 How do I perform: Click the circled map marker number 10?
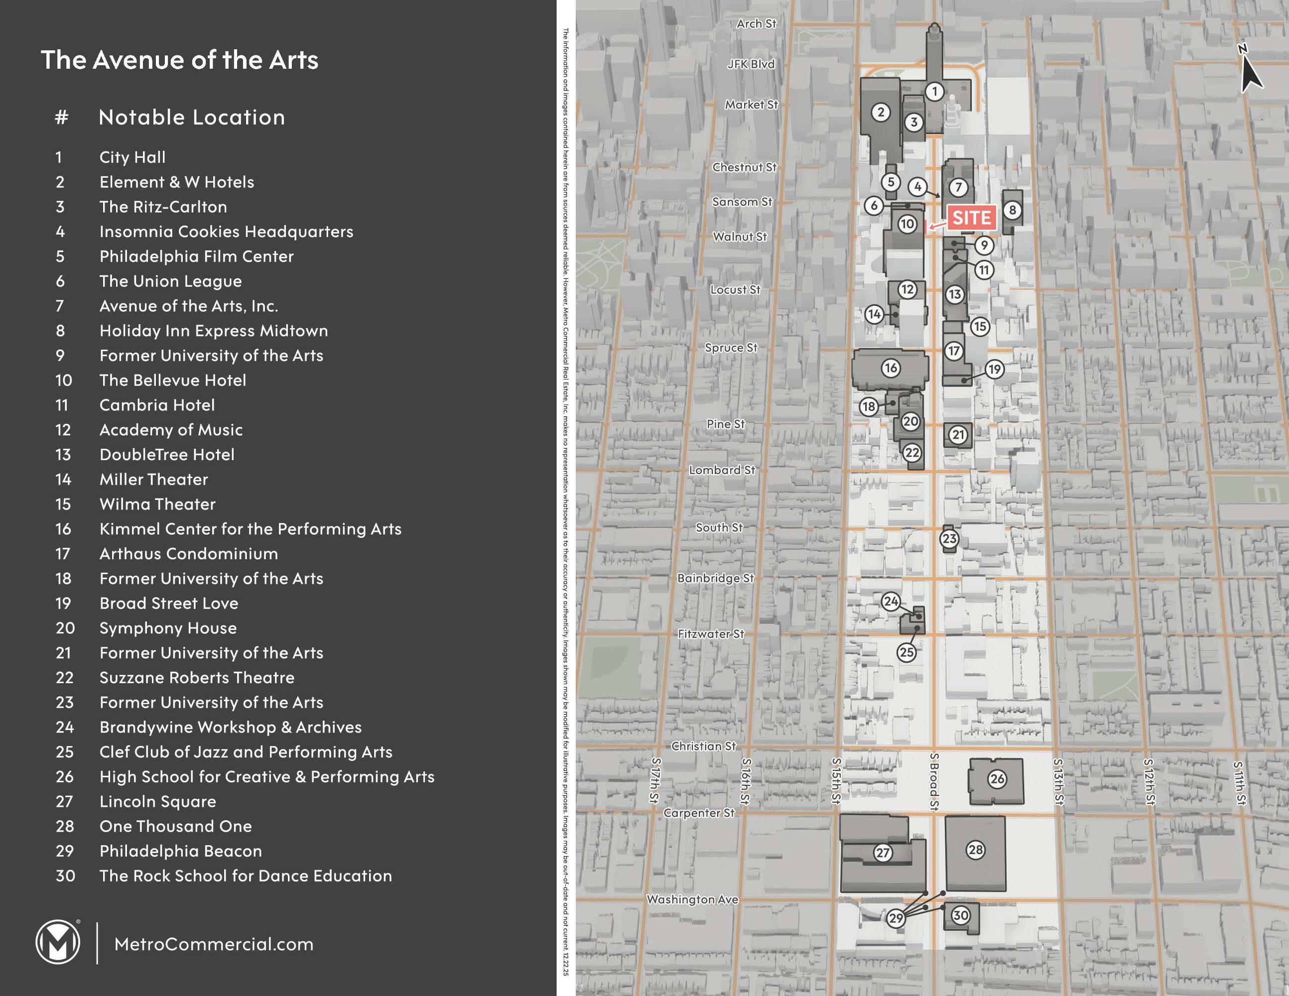click(907, 224)
